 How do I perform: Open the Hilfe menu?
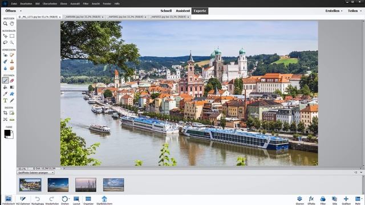pos(117,4)
